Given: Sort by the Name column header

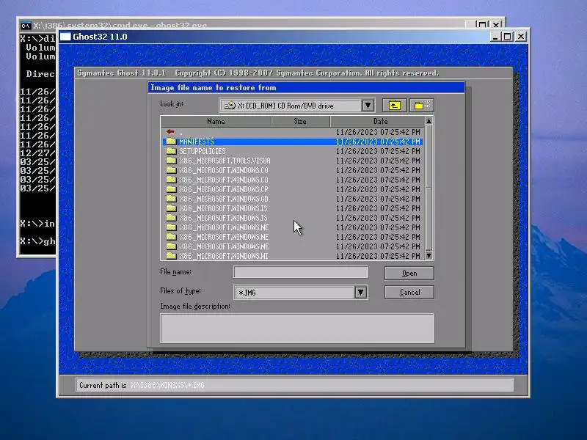Looking at the screenshot, I should click(216, 121).
